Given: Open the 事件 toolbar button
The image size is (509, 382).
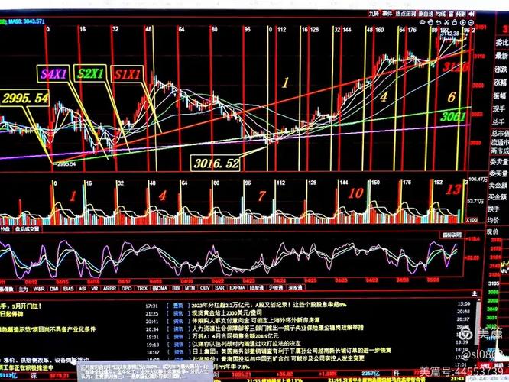Looking at the screenshot, I should click(387, 14).
